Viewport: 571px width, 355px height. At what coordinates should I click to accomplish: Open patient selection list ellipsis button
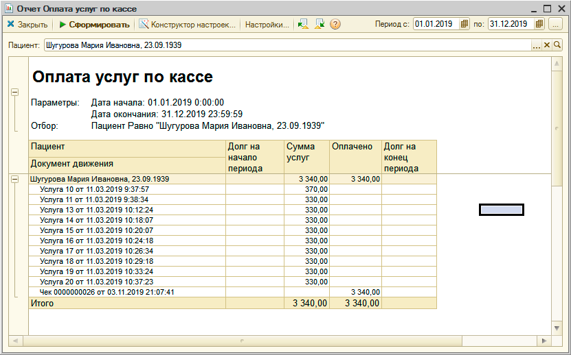click(x=537, y=45)
